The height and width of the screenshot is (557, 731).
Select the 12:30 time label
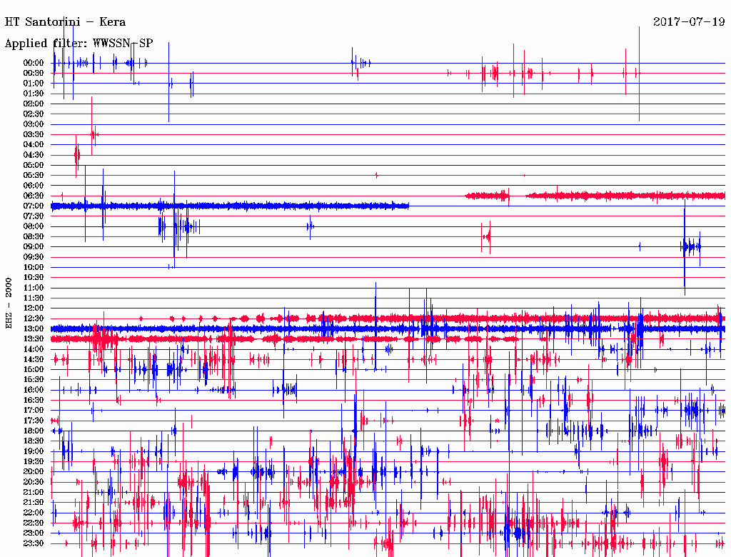[x=34, y=318]
